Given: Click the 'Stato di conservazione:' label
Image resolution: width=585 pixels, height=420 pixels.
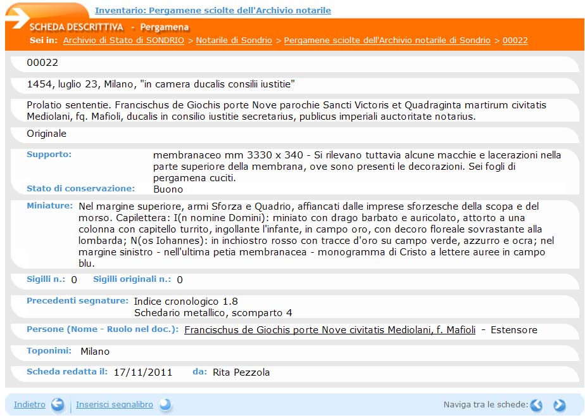Looking at the screenshot, I should pyautogui.click(x=80, y=189).
